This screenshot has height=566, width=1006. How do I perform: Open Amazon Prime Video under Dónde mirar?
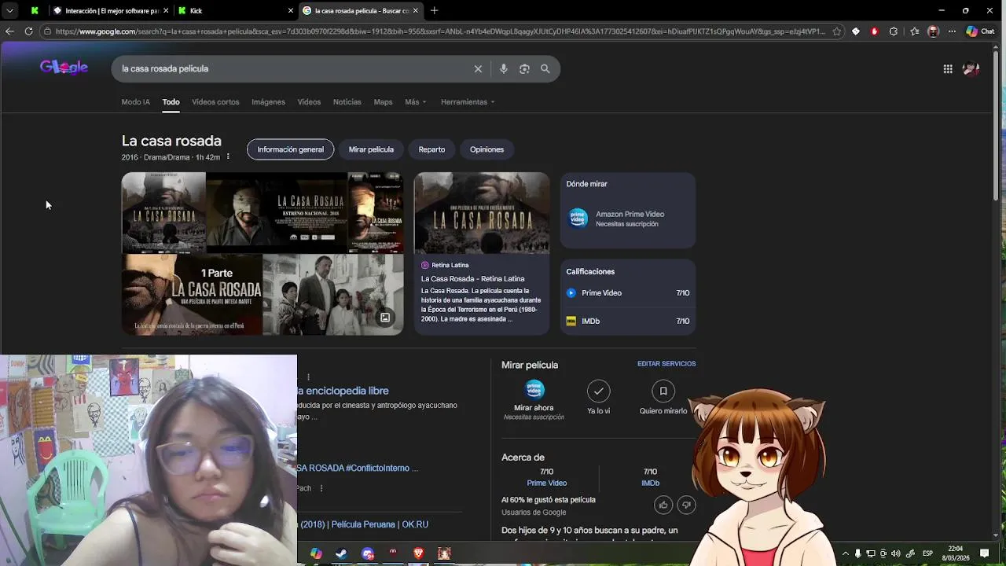[x=628, y=219]
